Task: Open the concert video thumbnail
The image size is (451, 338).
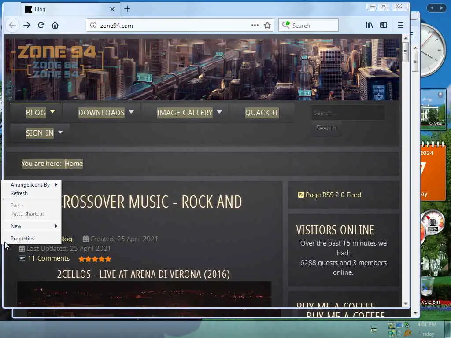Action: (x=144, y=294)
